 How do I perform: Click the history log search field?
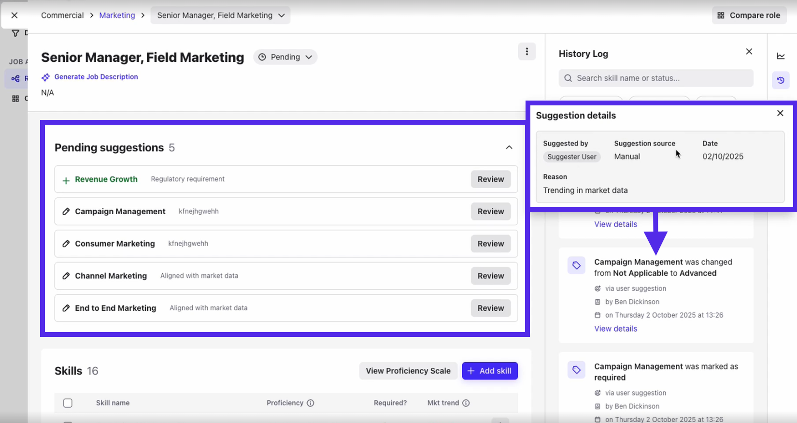point(655,78)
